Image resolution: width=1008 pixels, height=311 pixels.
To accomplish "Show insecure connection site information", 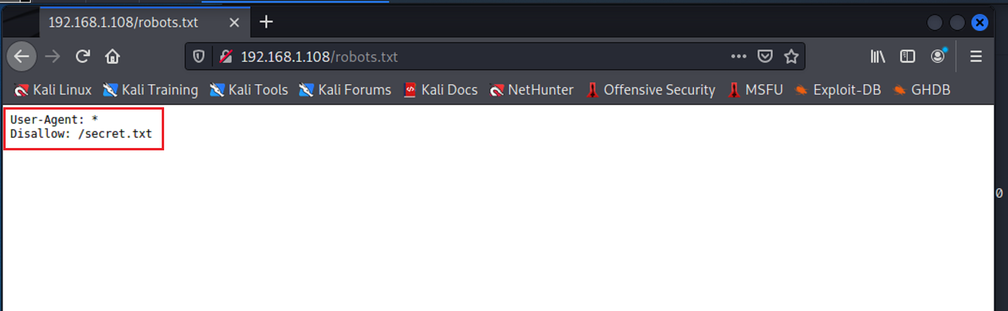I will [226, 57].
